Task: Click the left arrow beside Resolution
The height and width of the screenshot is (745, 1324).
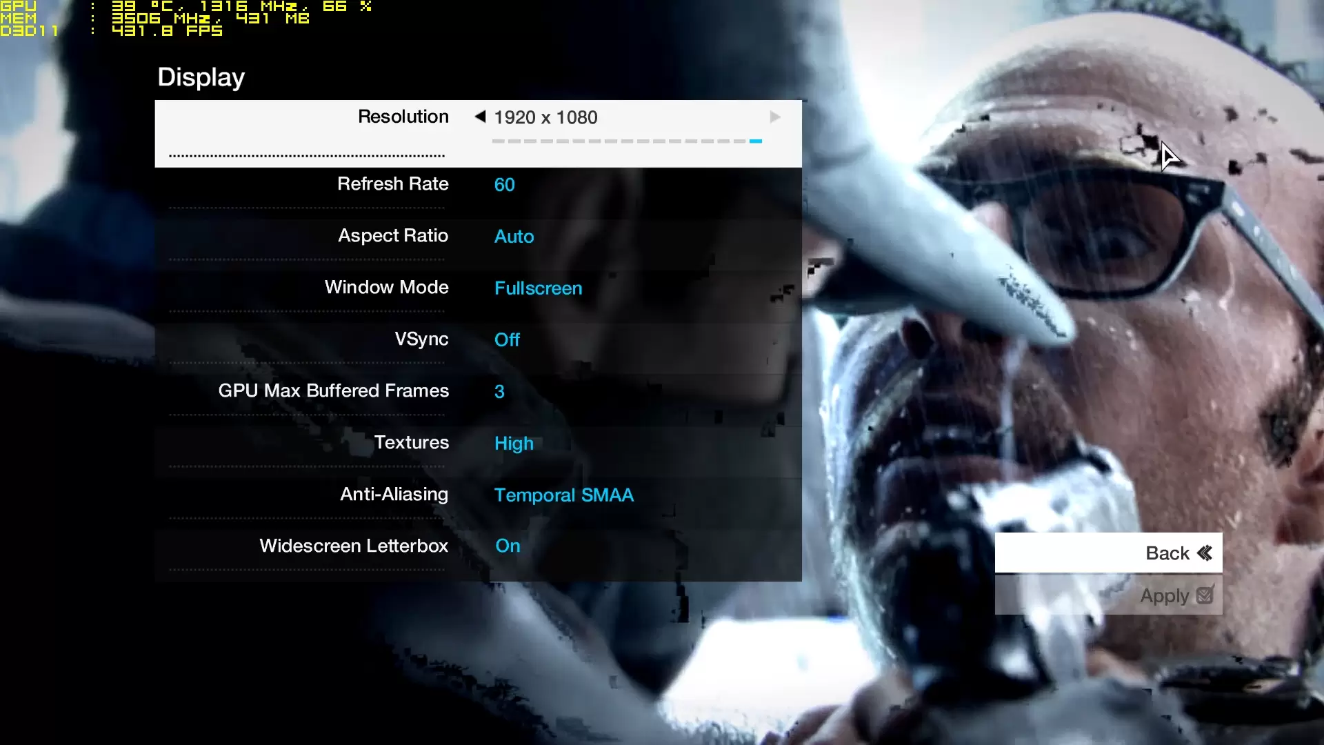Action: point(480,117)
